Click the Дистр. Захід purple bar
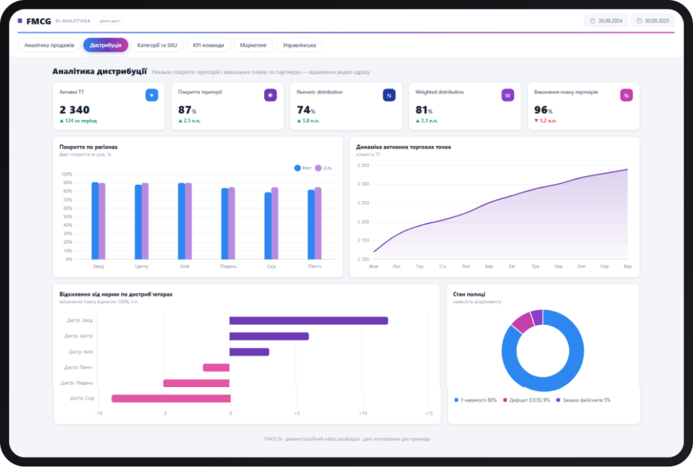This screenshot has height=467, width=693. coord(309,320)
